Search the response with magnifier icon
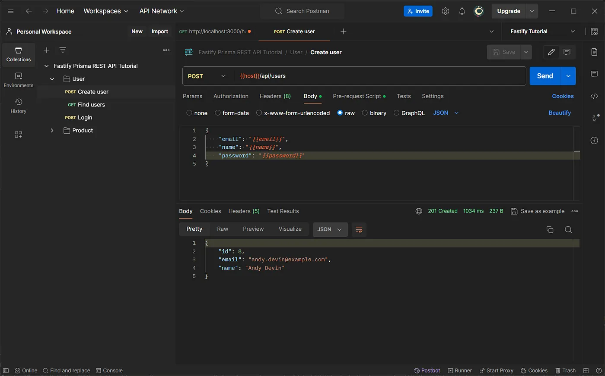Image resolution: width=605 pixels, height=376 pixels. pos(568,229)
